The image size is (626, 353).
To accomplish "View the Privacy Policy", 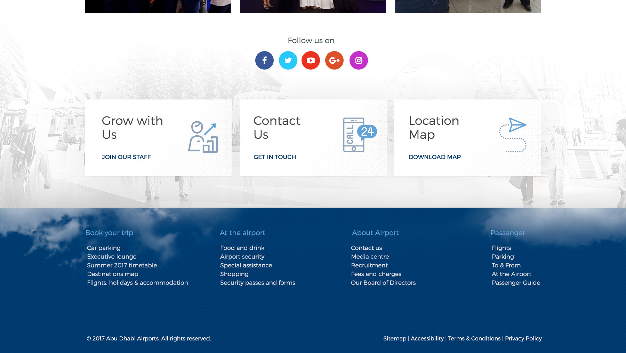I will 523,338.
